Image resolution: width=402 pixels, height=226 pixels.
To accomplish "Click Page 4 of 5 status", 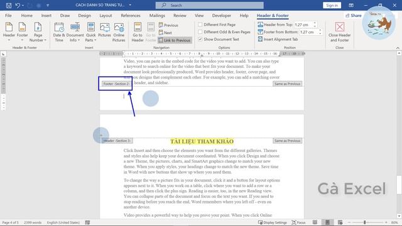I will (10, 222).
